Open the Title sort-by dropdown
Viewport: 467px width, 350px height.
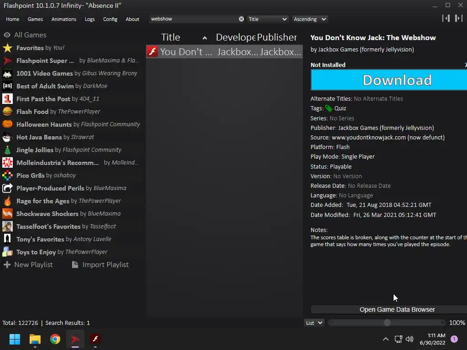click(x=267, y=19)
